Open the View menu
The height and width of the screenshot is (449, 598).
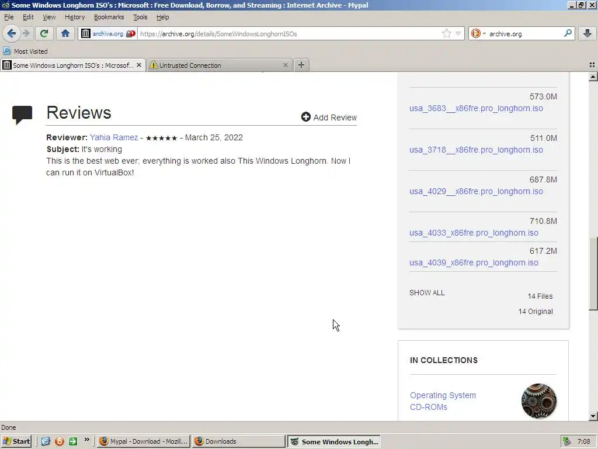[x=49, y=17]
